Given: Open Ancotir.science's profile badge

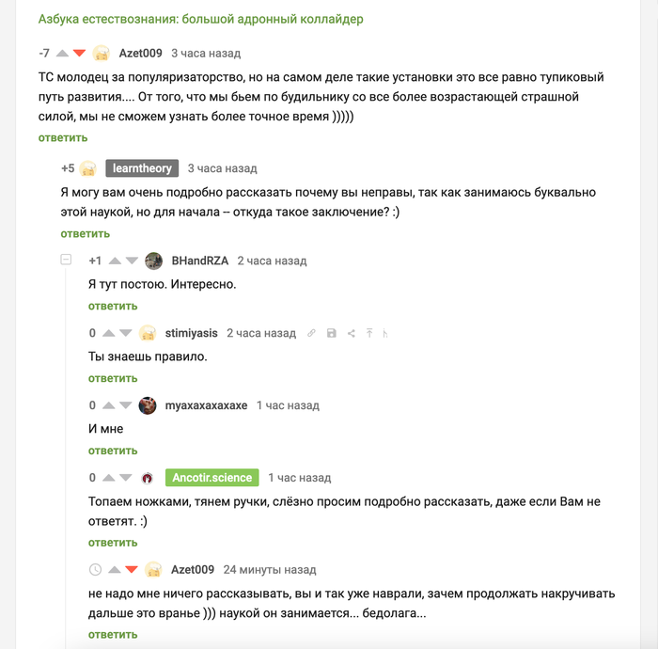Looking at the screenshot, I should pos(211,478).
